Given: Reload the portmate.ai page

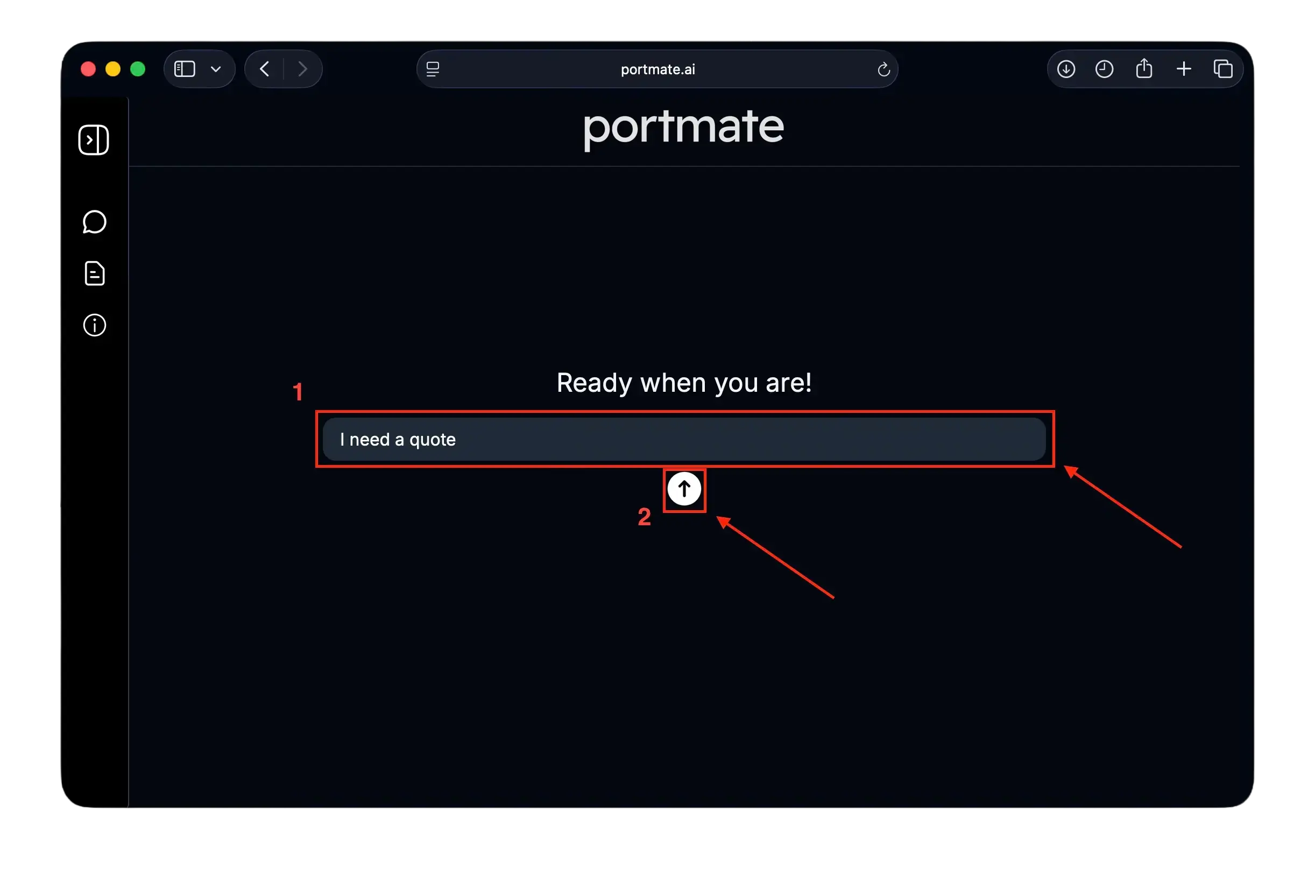Looking at the screenshot, I should (883, 69).
